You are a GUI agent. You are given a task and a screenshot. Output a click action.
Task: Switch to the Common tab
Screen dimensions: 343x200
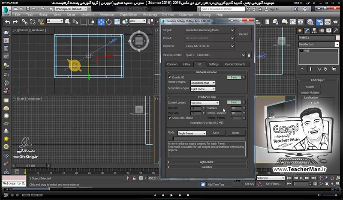(172, 64)
